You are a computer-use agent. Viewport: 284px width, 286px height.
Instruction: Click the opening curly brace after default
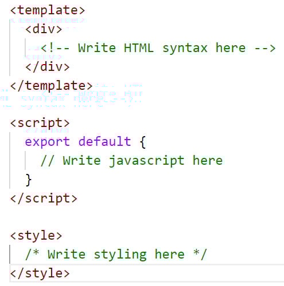click(143, 142)
